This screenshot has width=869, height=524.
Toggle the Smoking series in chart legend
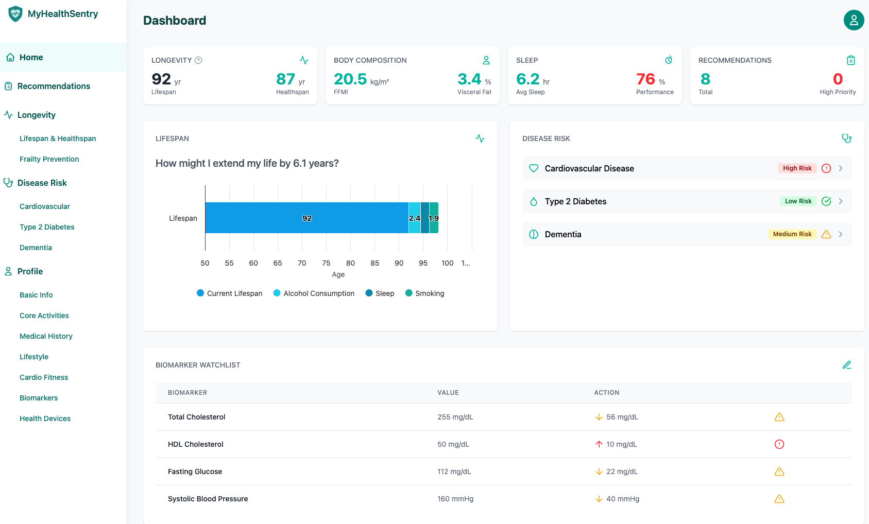(424, 293)
